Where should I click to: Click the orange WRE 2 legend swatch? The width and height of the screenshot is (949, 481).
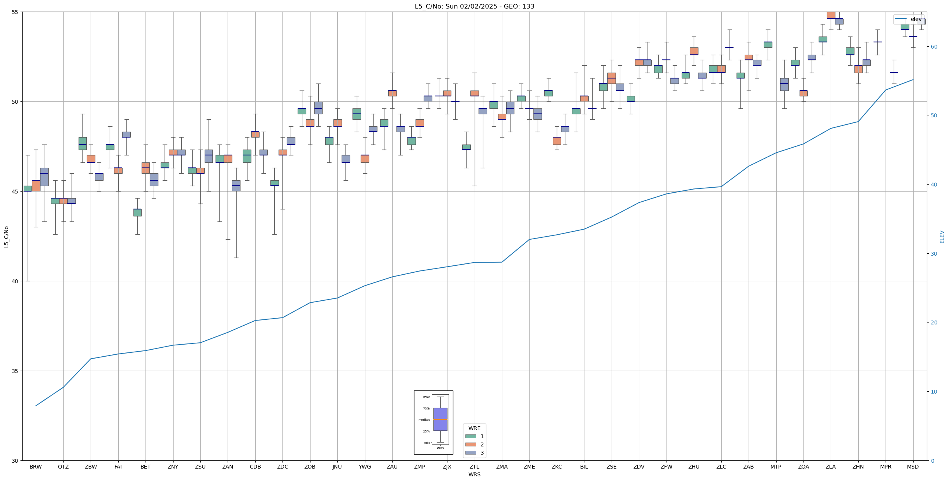470,444
